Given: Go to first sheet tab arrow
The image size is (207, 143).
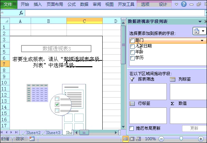Looking at the screenshot, I should pyautogui.click(x=2, y=132).
